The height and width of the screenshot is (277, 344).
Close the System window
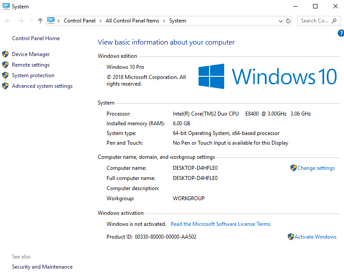point(336,6)
